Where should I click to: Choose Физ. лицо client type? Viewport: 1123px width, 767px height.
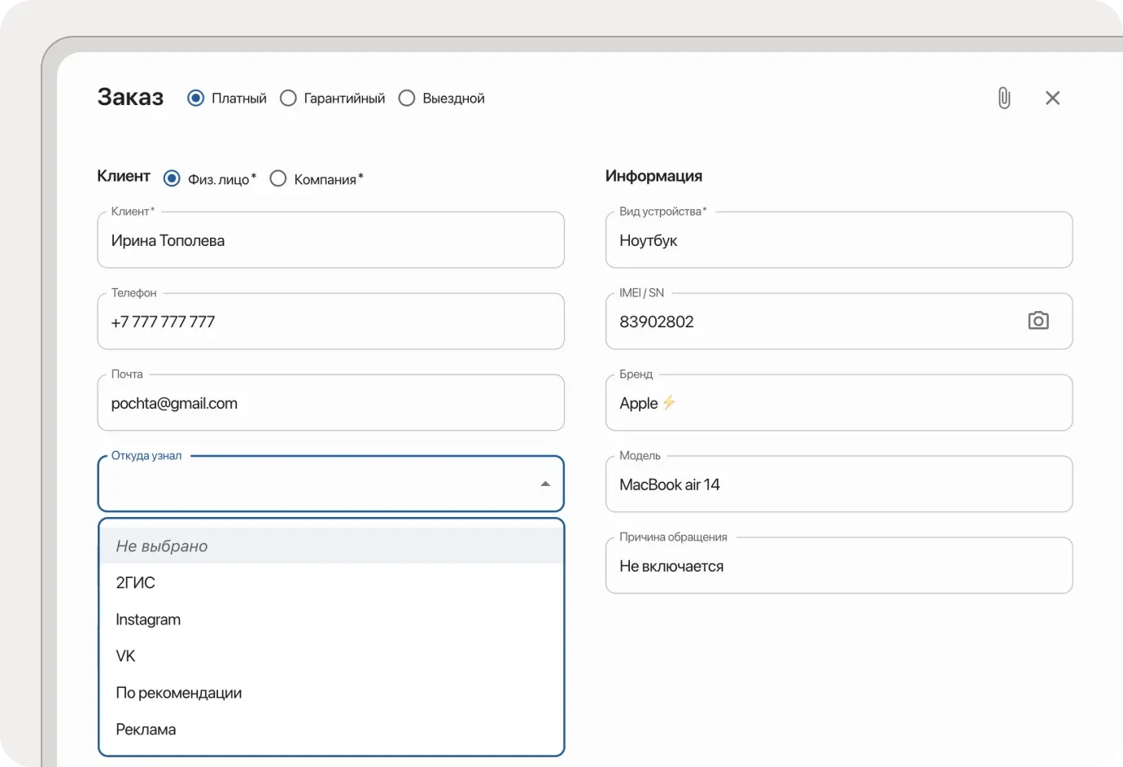(x=172, y=178)
